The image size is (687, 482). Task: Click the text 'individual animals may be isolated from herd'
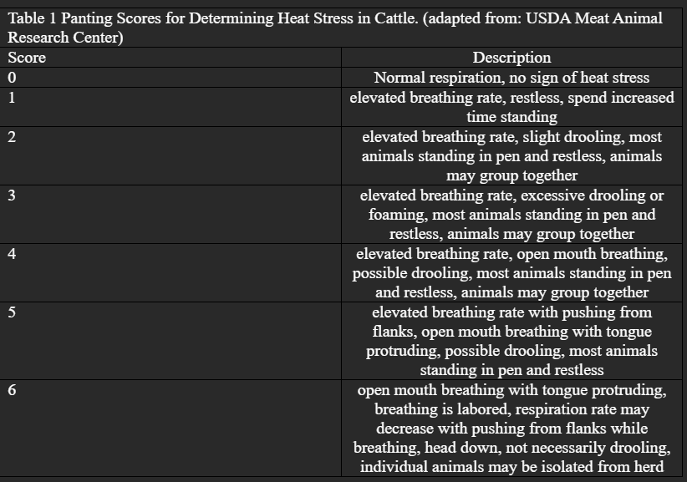pyautogui.click(x=511, y=467)
